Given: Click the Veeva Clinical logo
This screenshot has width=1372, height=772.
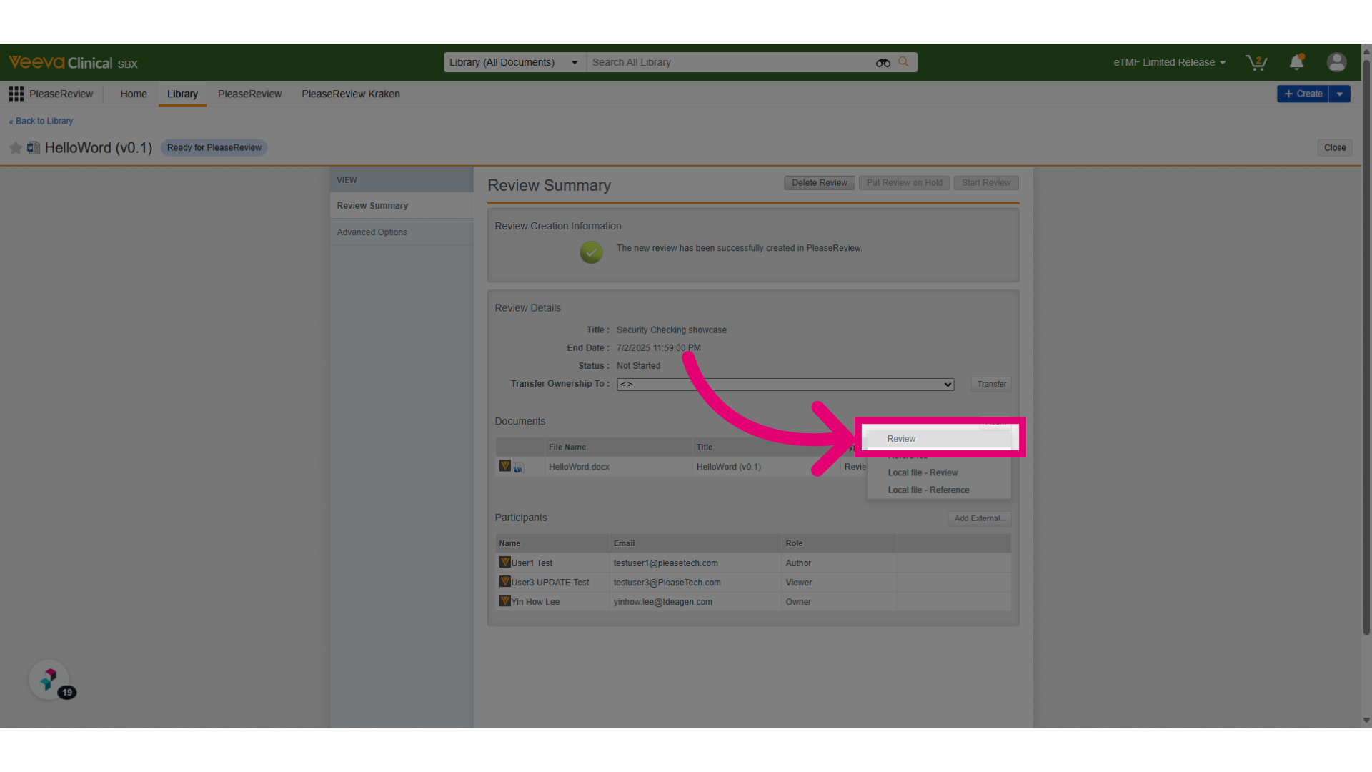Looking at the screenshot, I should [x=73, y=63].
